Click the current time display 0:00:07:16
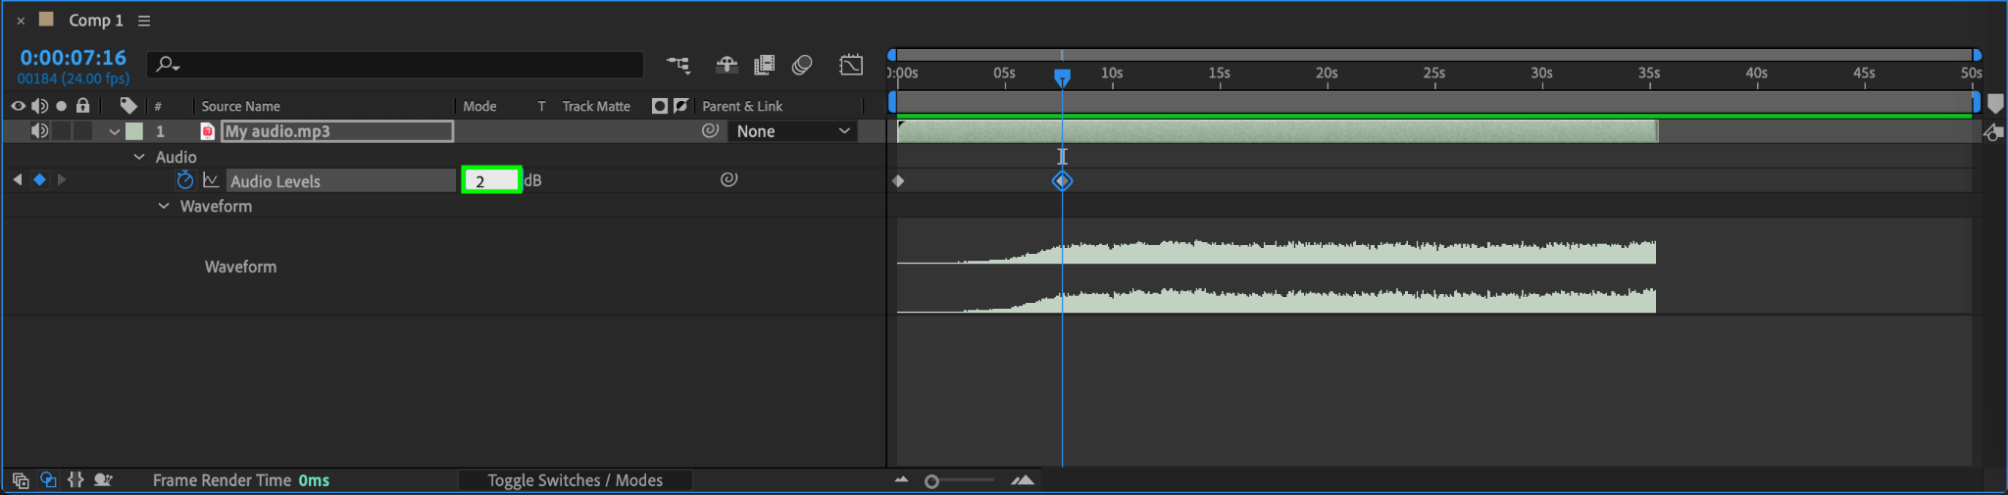 (x=74, y=58)
